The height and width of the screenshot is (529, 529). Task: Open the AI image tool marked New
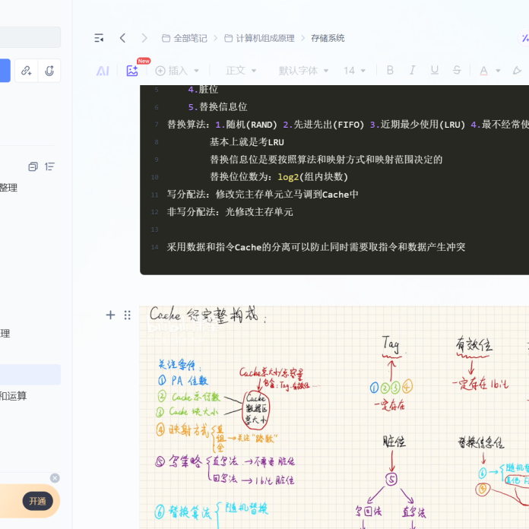point(132,71)
